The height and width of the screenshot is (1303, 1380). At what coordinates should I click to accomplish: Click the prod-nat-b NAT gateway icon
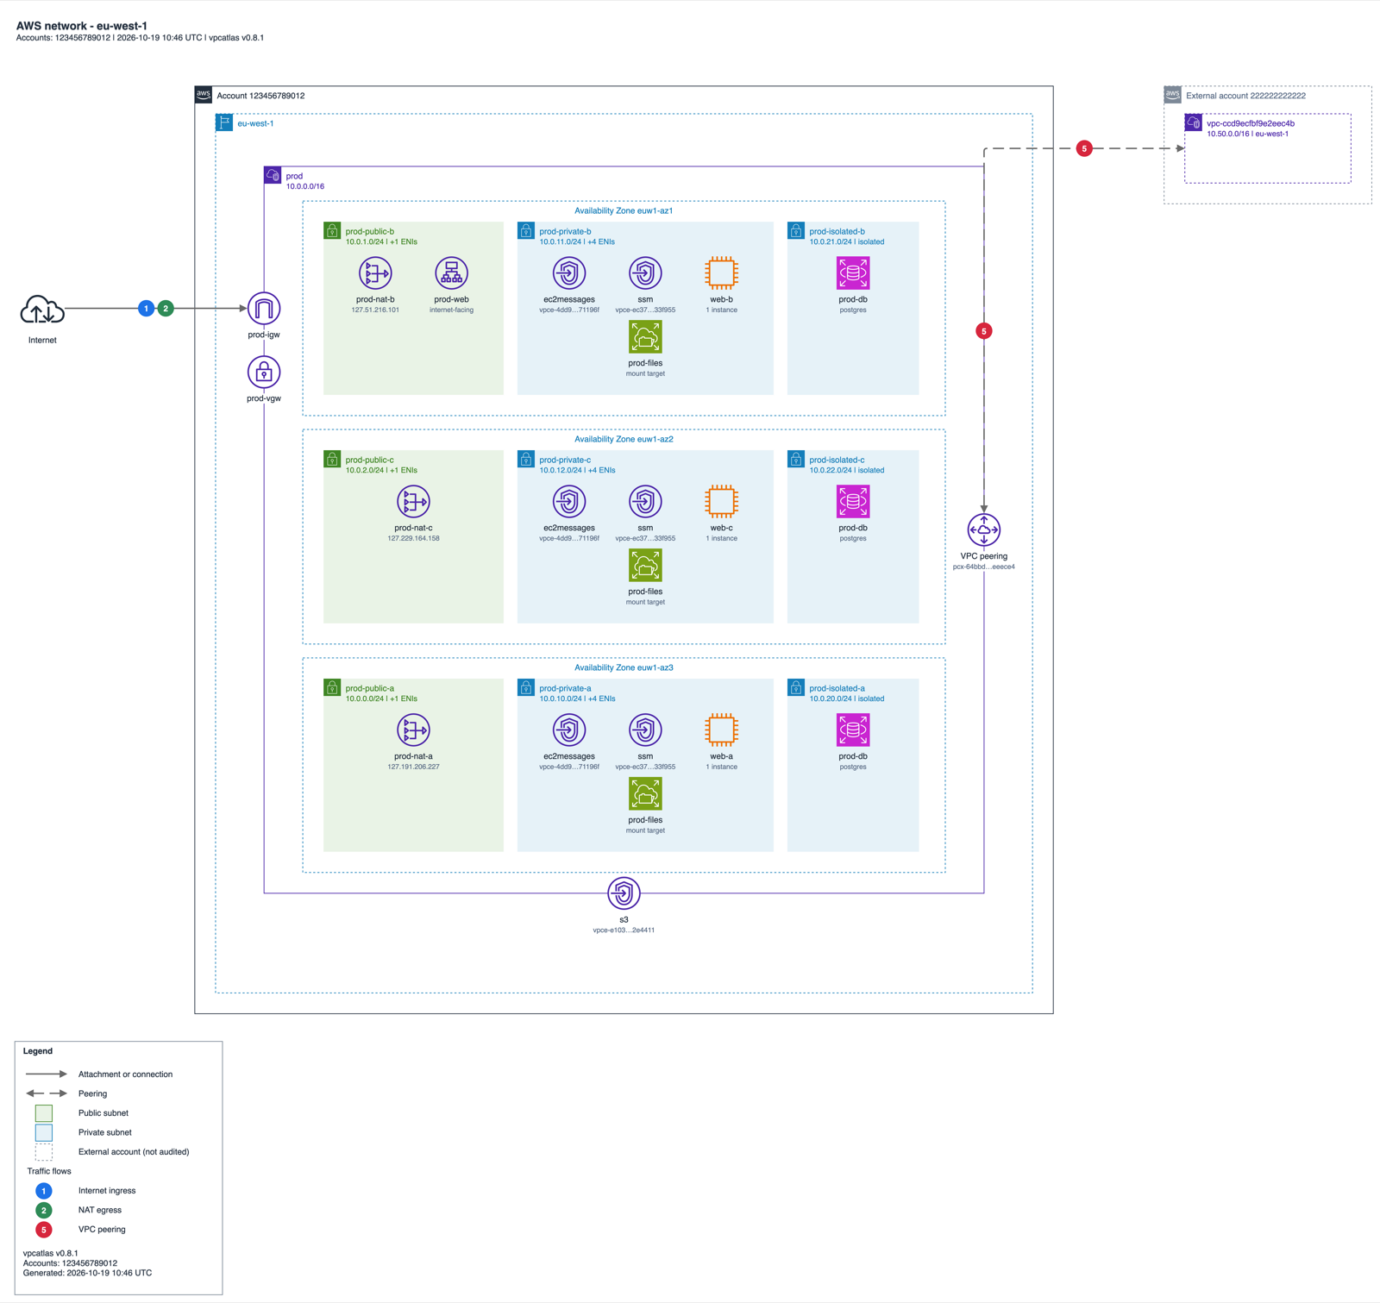pos(375,273)
